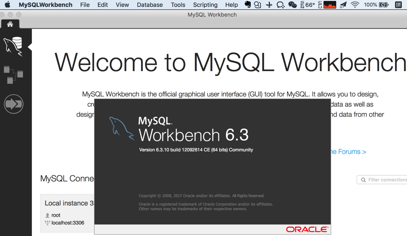Screen dimensions: 407x236
Task: Click the search magnifier in Filter connections
Action: (363, 180)
